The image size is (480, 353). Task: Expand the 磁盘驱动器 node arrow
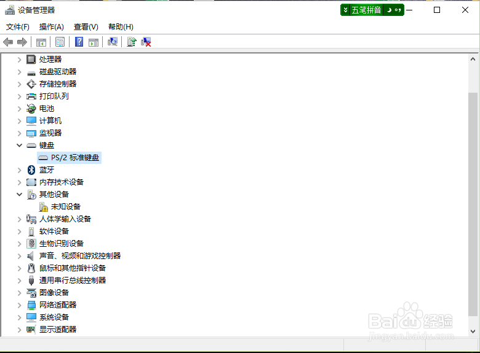19,72
